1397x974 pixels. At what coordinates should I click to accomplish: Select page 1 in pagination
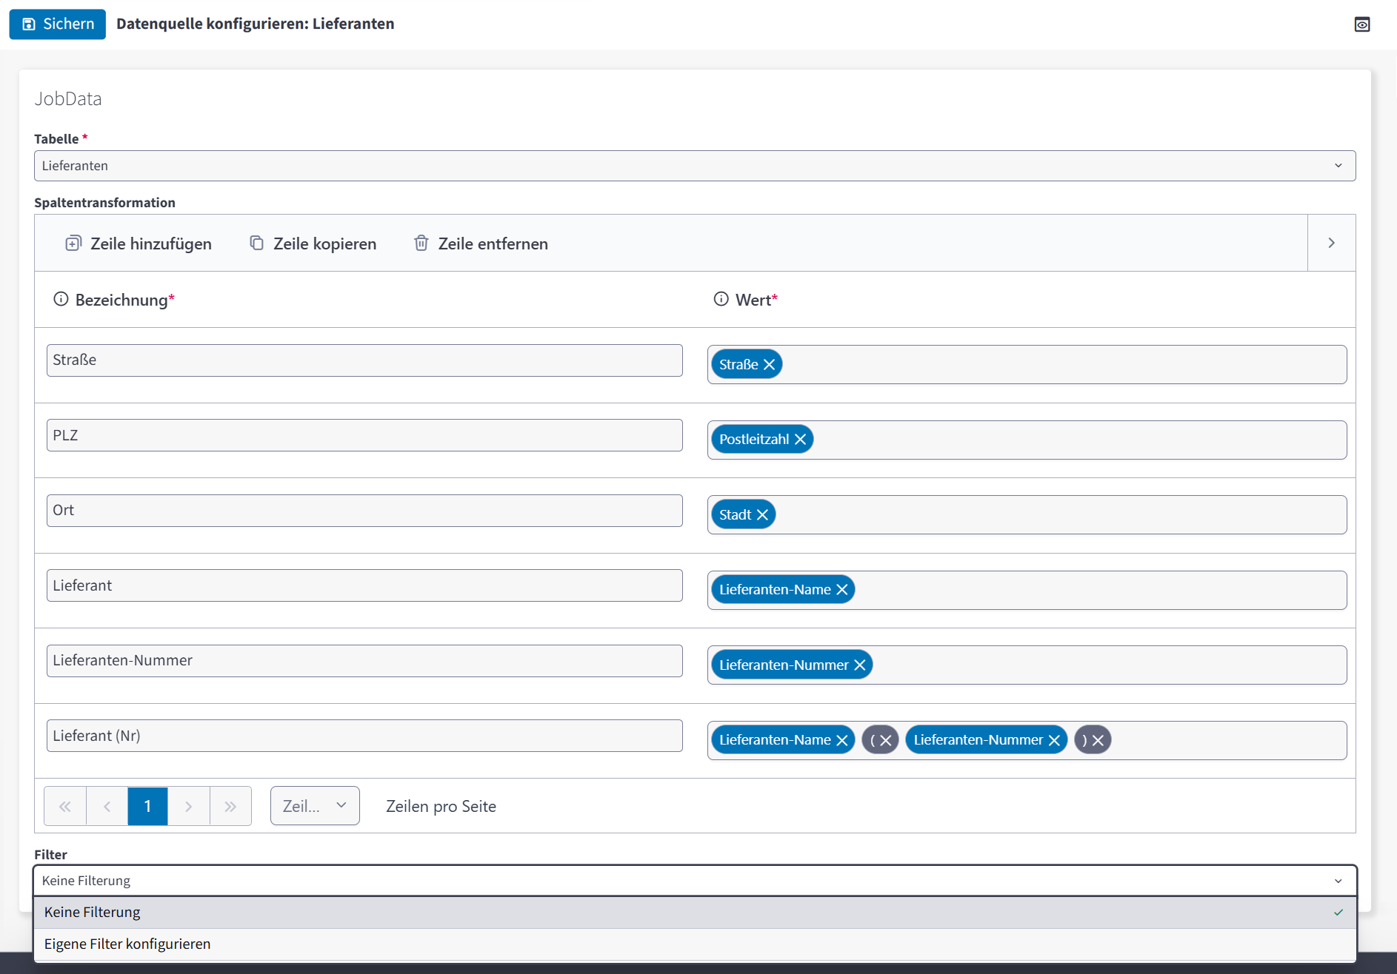coord(147,806)
